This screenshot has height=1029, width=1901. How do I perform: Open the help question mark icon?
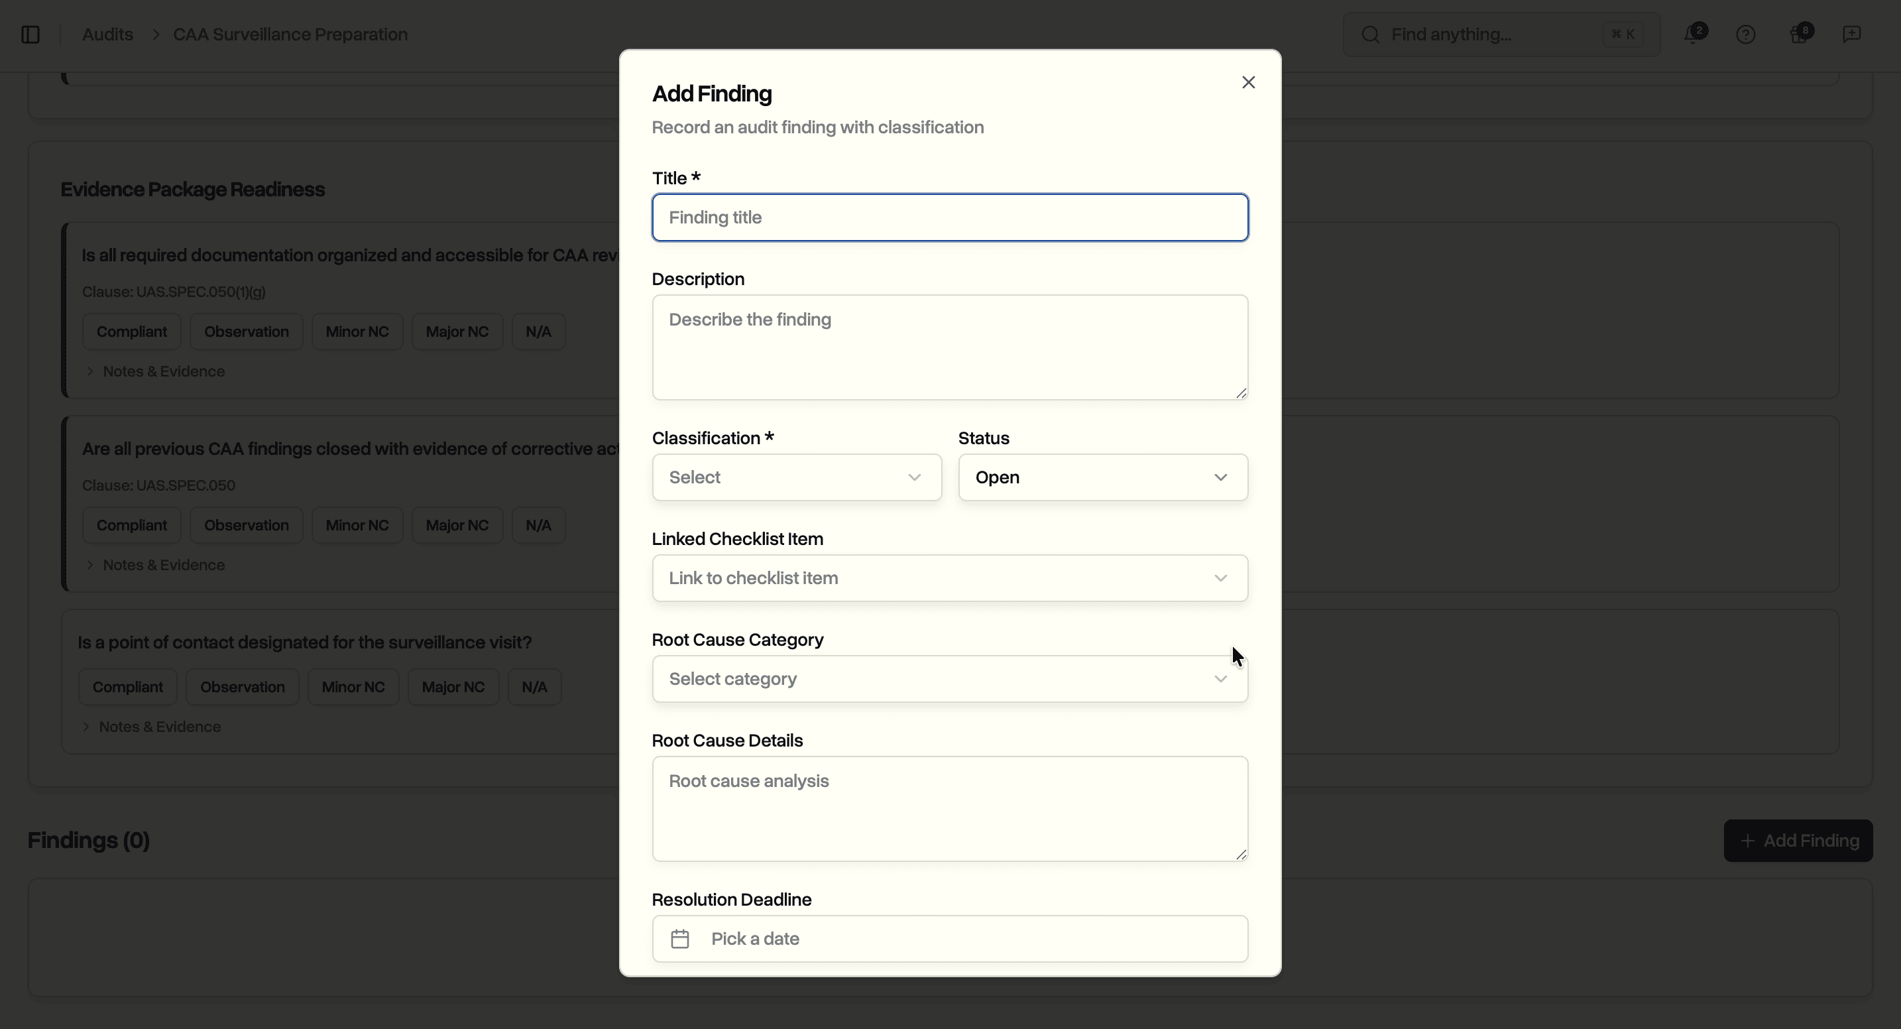pos(1745,34)
